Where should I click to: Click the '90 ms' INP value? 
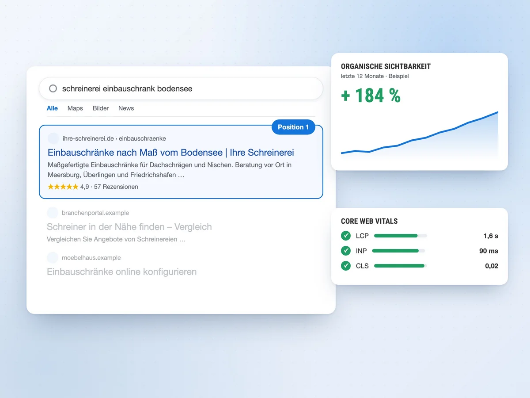488,251
